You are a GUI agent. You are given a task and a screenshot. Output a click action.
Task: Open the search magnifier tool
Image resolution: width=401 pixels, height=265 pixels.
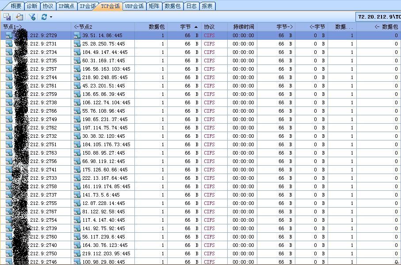19,16
